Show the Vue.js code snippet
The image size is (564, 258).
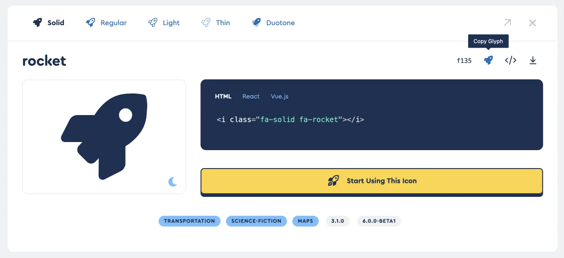(x=280, y=96)
